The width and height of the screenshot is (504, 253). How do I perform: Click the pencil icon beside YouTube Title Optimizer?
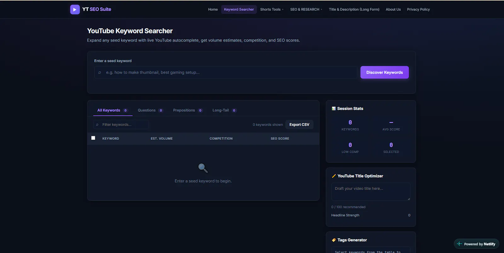point(334,176)
